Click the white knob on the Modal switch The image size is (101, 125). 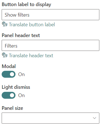pyautogui.click(x=12, y=74)
